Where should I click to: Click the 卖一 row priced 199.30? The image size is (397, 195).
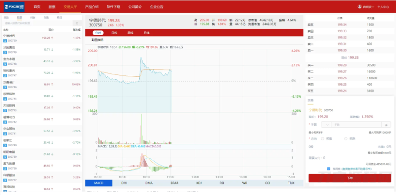pyautogui.click(x=349, y=51)
